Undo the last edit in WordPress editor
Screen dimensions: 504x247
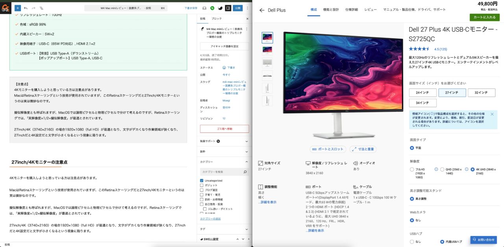(x=26, y=8)
